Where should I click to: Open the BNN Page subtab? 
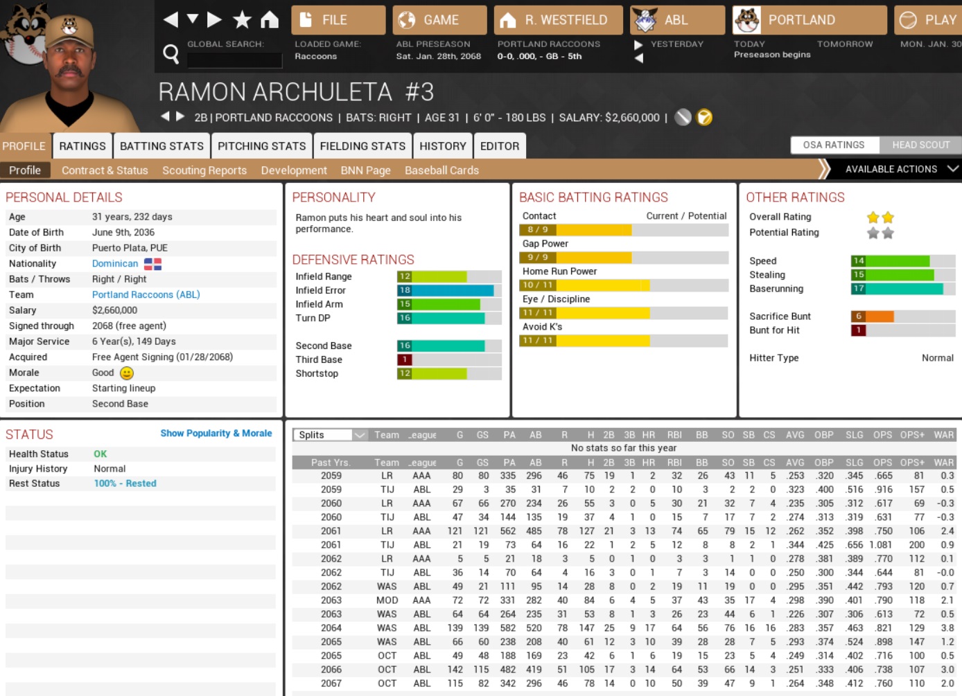(366, 170)
